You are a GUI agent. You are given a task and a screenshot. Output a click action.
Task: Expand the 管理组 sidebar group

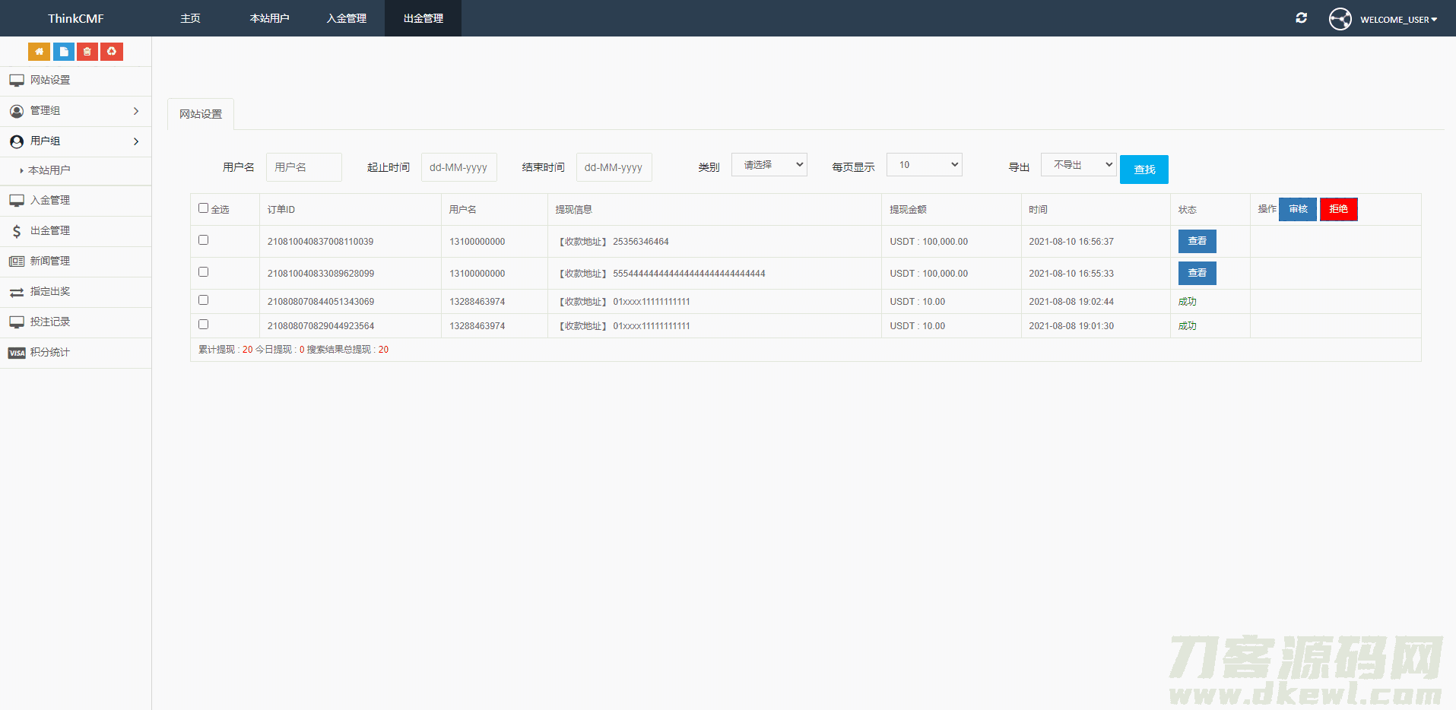coord(75,111)
